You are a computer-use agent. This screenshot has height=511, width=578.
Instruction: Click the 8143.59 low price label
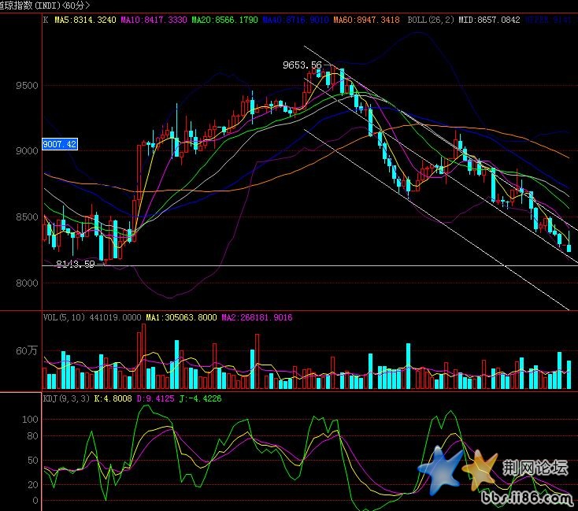75,264
